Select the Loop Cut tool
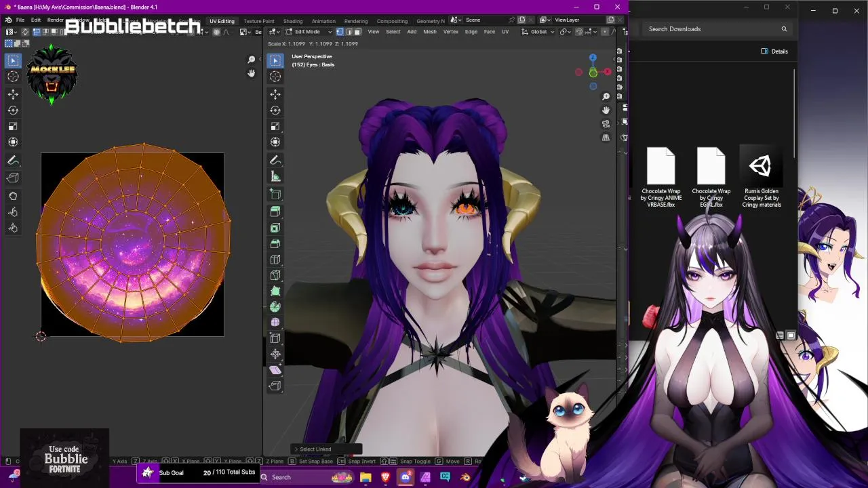The height and width of the screenshot is (488, 868). [275, 260]
